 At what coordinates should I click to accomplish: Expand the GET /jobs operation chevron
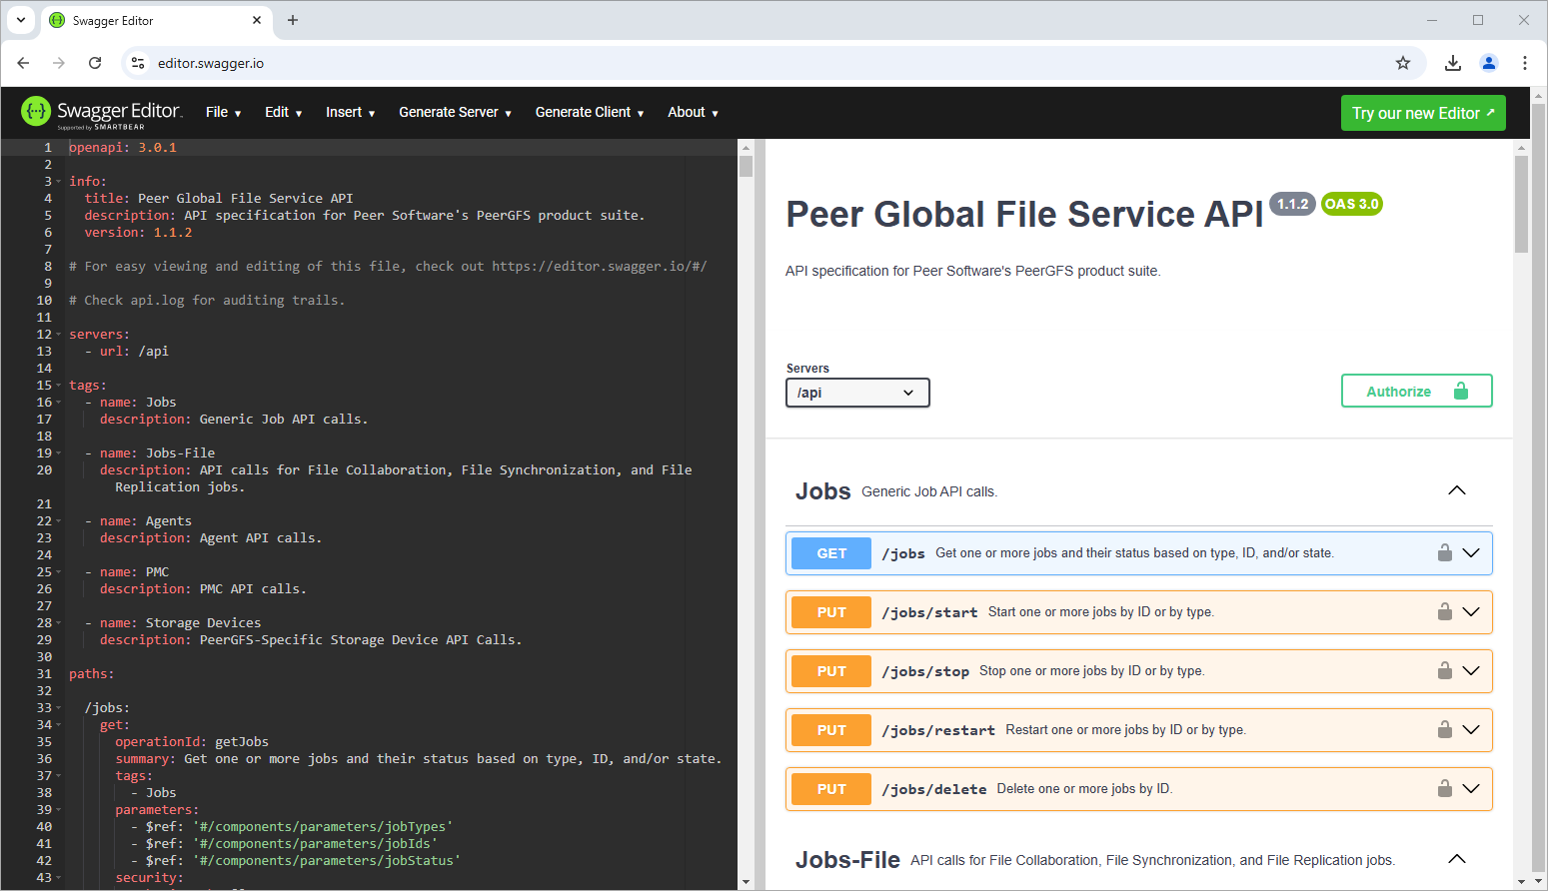coord(1471,552)
